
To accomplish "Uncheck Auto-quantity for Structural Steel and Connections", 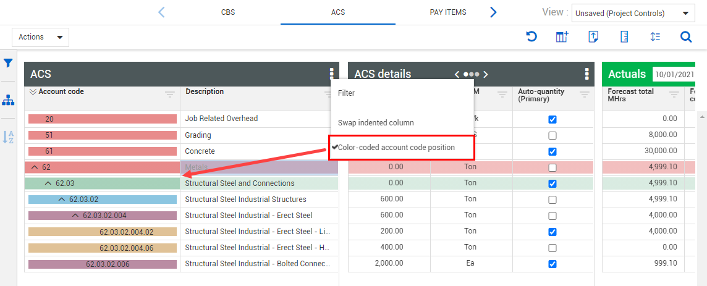I will tap(552, 183).
